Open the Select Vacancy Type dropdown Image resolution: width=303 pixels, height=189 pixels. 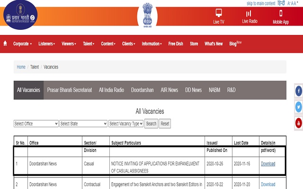126,124
